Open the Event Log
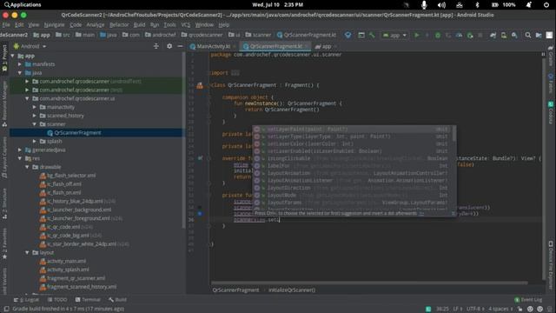The width and height of the screenshot is (556, 313). click(528, 300)
